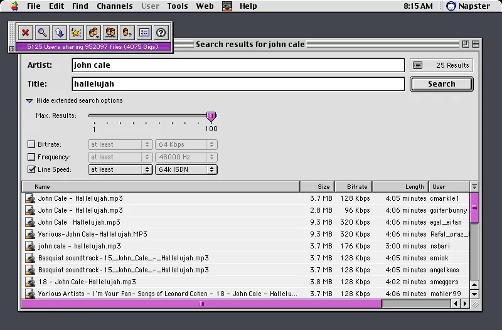This screenshot has width=502, height=330.
Task: Click the question mark help icon in toolbar
Action: (161, 33)
